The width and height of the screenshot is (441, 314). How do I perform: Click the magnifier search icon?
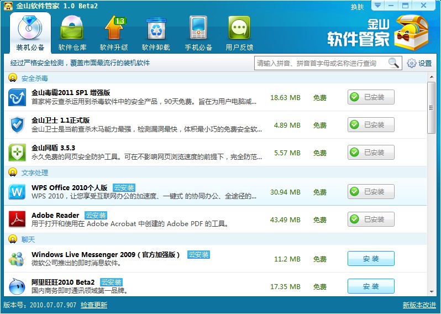point(393,63)
